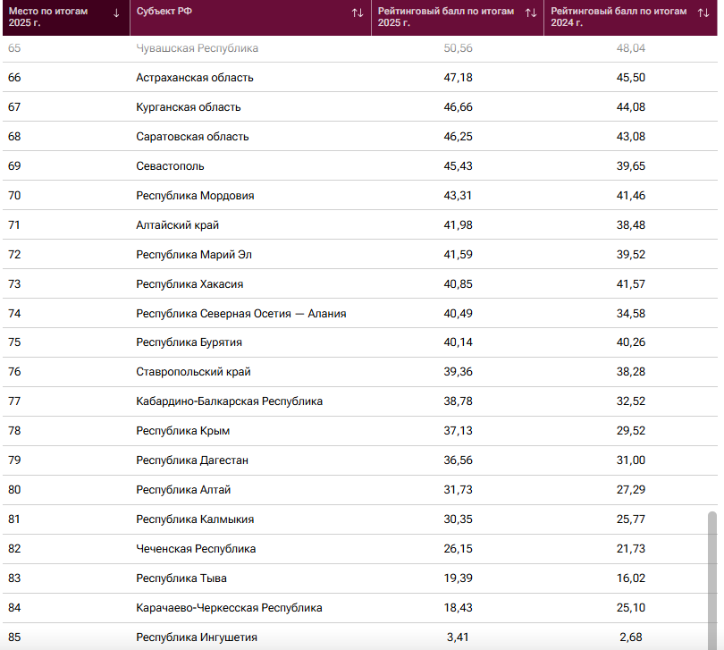Screen dimensions: 724x650
Task: Click rank number 70 in the table
Action: pos(14,196)
